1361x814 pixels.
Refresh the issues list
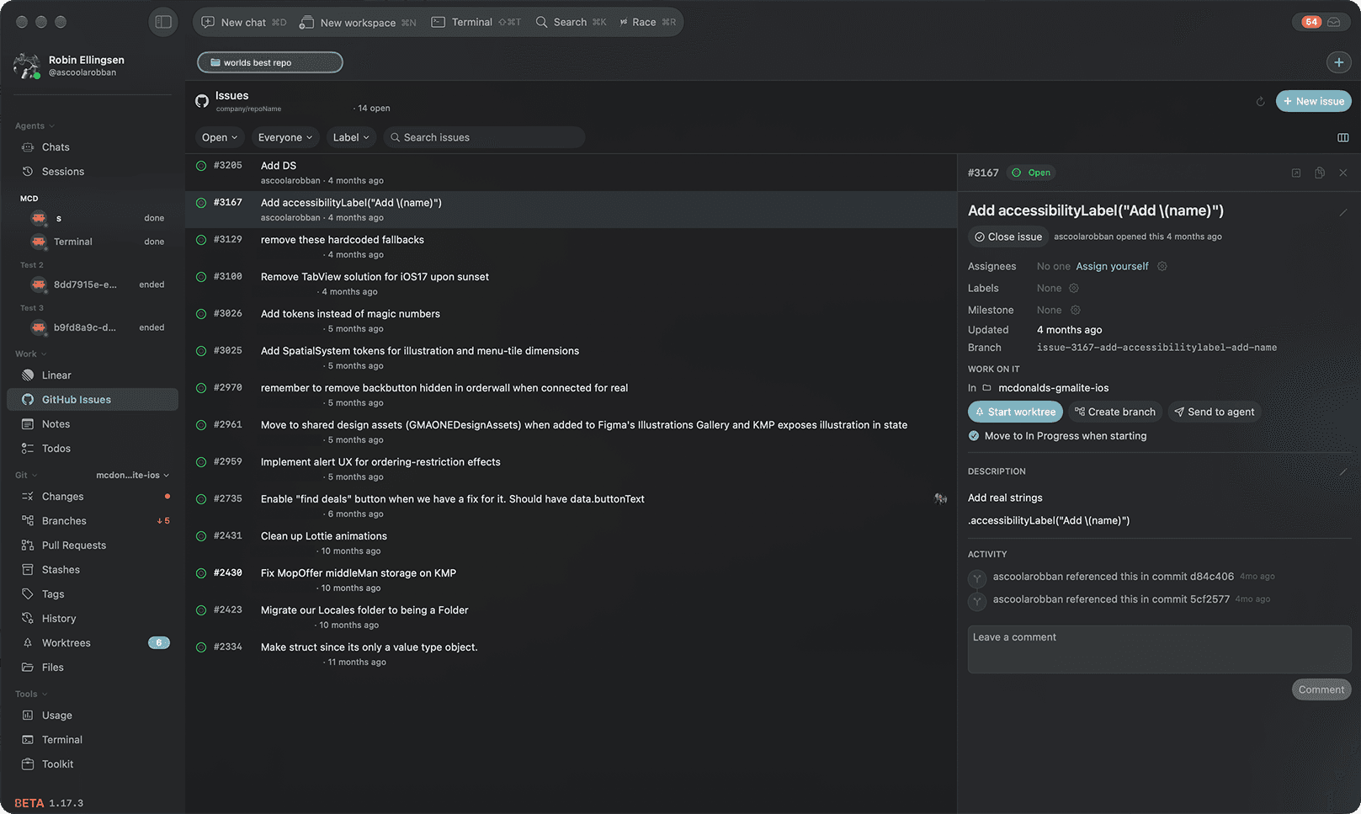pos(1260,102)
